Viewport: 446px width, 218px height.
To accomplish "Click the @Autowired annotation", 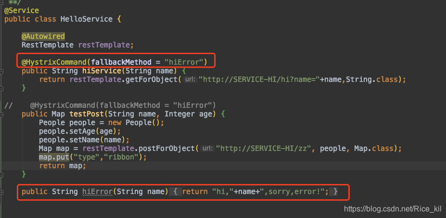I will pos(43,36).
